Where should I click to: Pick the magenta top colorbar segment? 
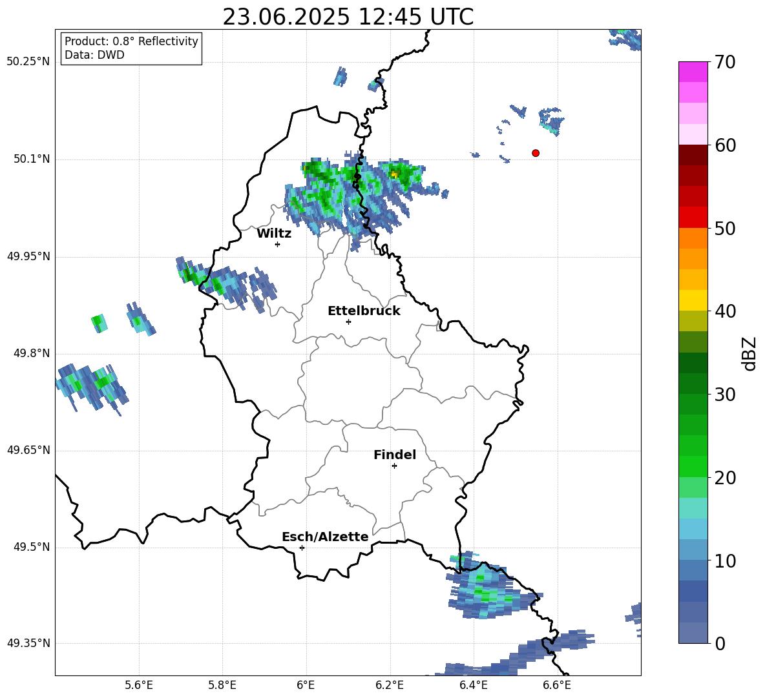tap(693, 72)
